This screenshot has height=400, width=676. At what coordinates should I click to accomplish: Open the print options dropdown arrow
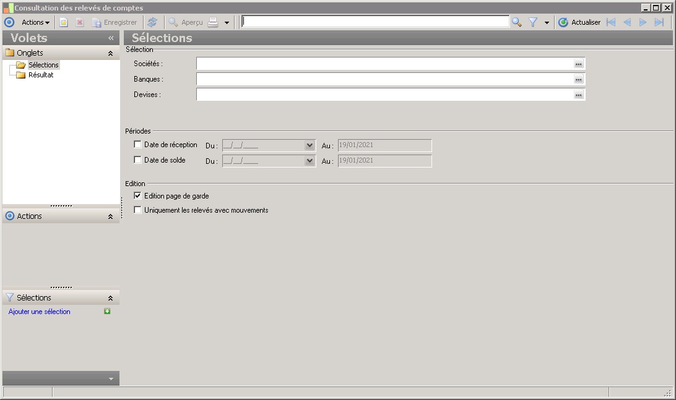point(227,23)
